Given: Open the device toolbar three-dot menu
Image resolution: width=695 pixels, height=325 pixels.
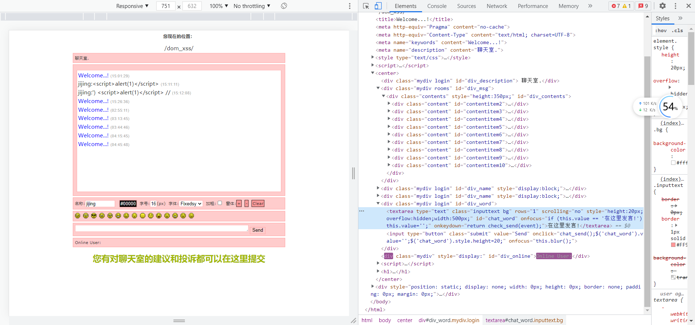Looking at the screenshot, I should pyautogui.click(x=349, y=6).
